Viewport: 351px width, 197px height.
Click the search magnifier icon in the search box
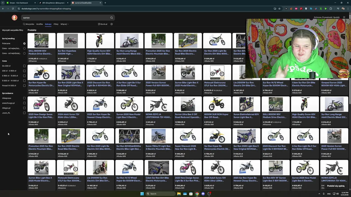112,18
